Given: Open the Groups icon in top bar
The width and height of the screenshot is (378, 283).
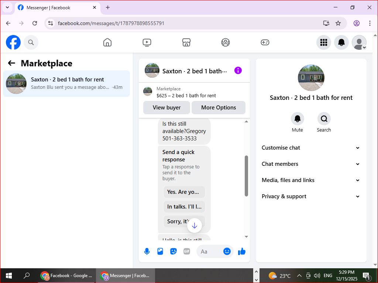Looking at the screenshot, I should pyautogui.click(x=226, y=42).
